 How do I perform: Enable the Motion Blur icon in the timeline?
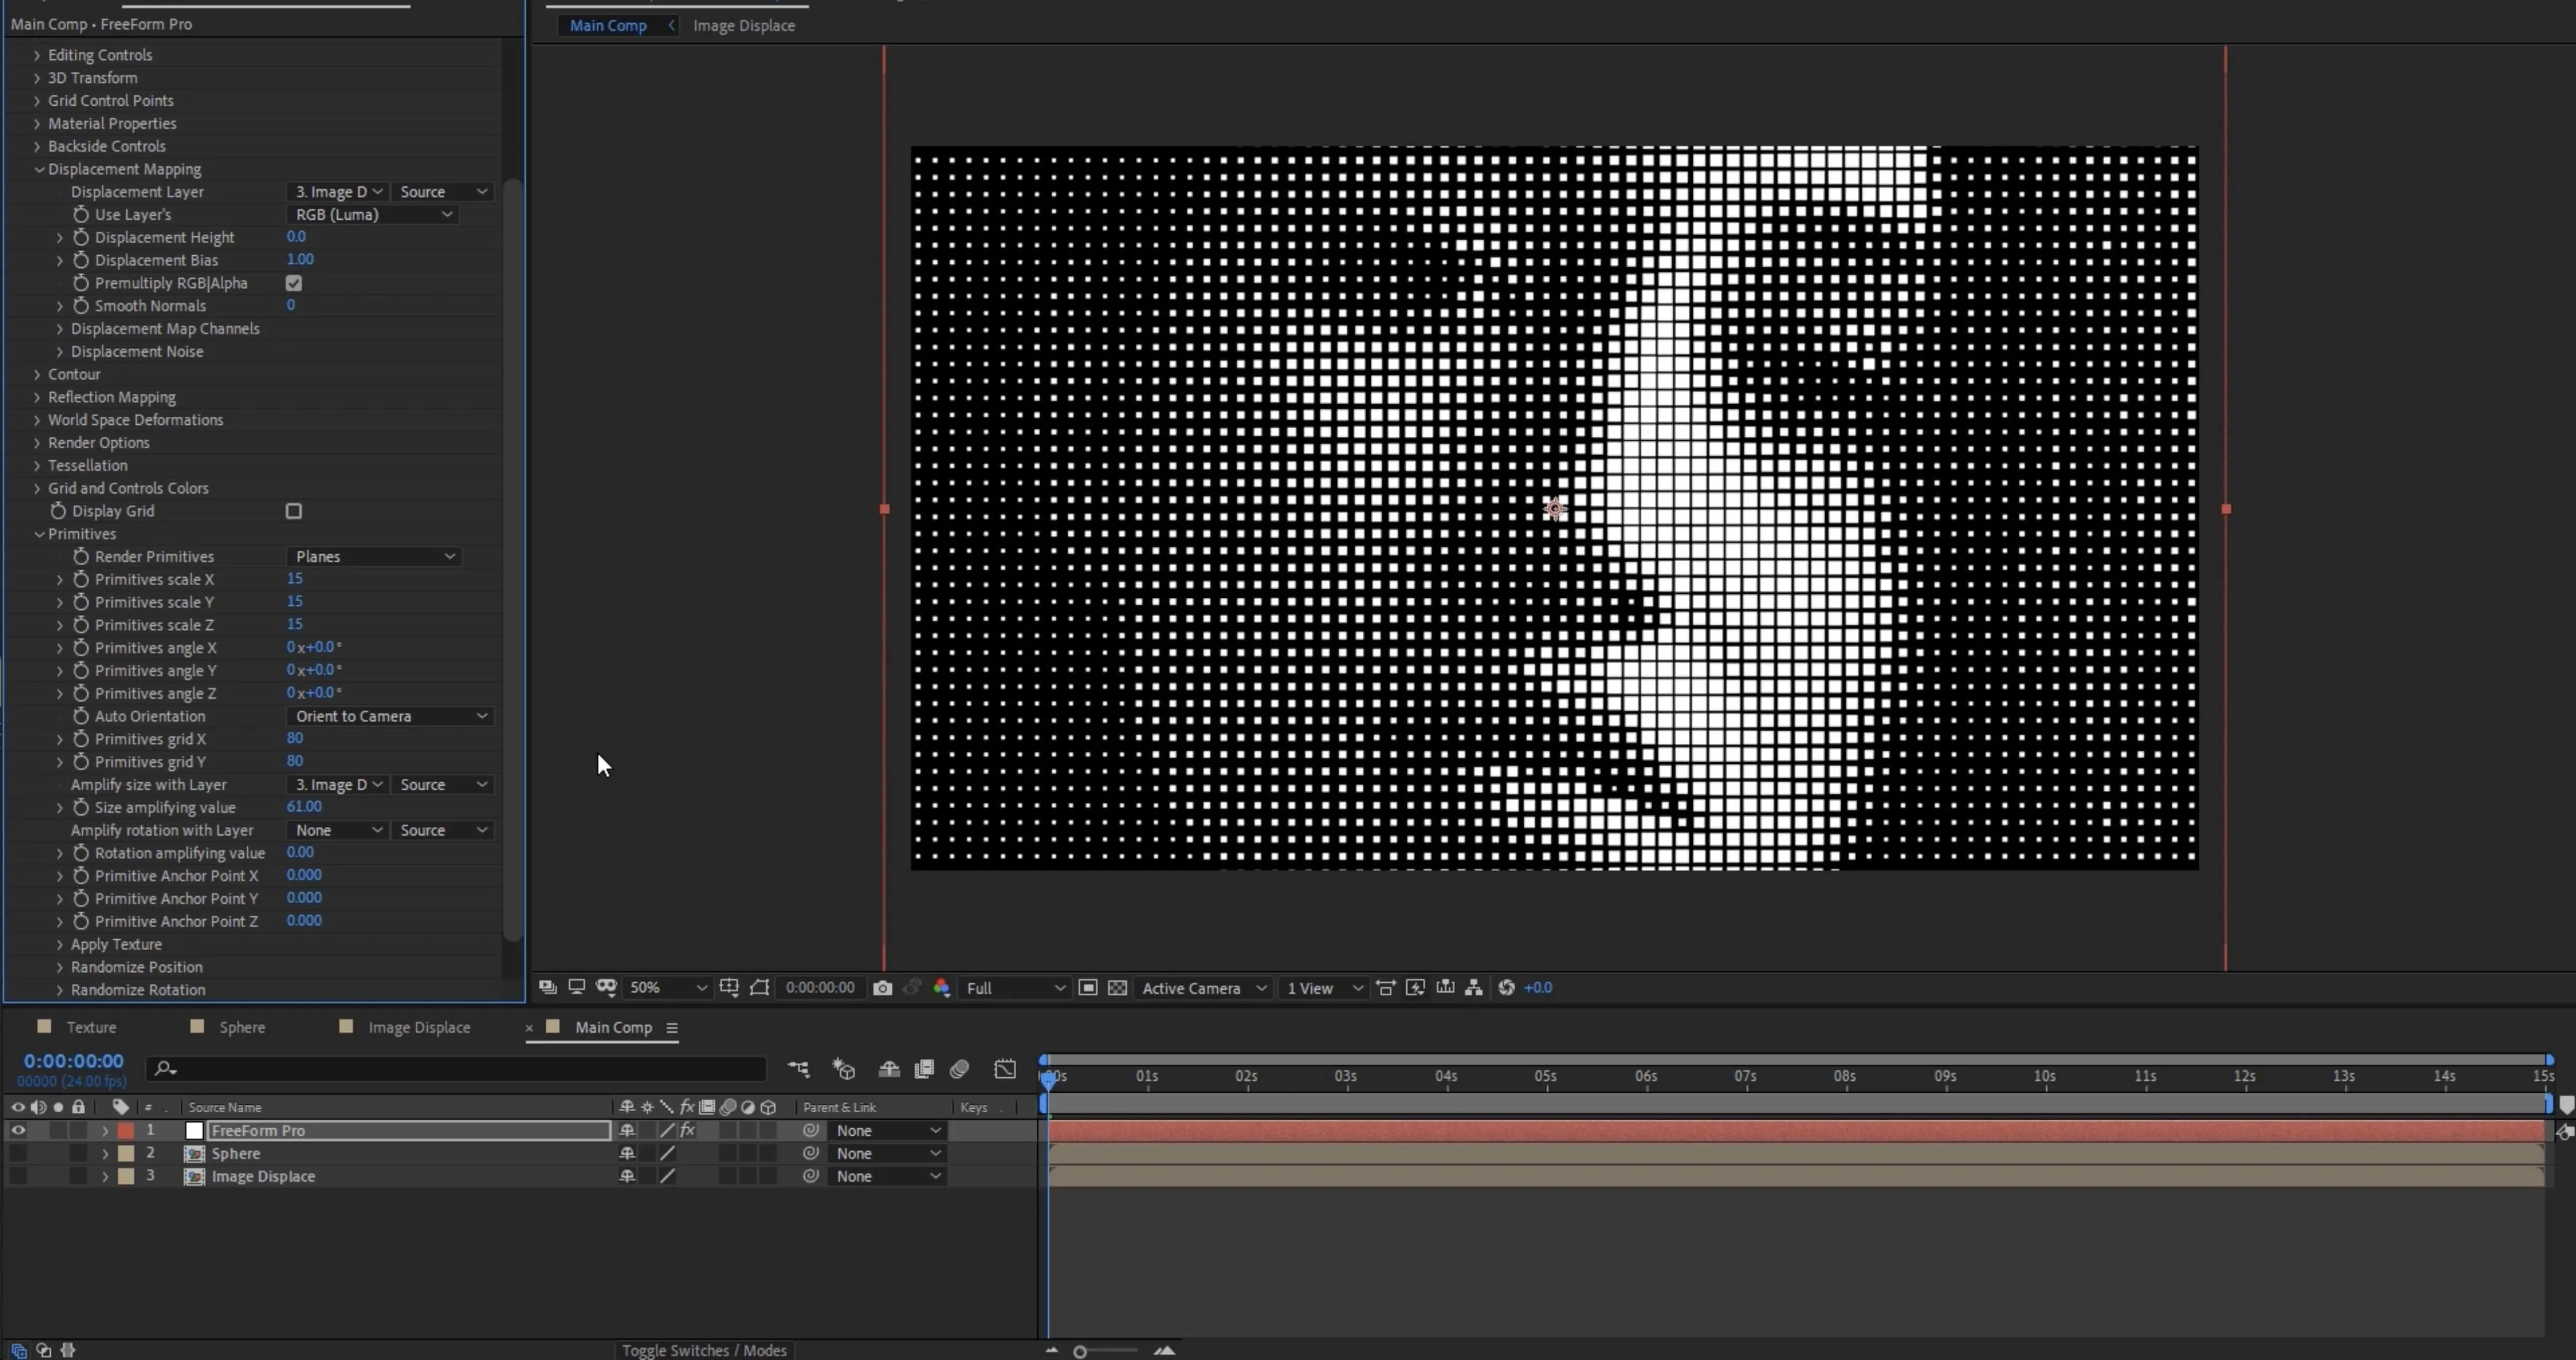pos(959,1069)
